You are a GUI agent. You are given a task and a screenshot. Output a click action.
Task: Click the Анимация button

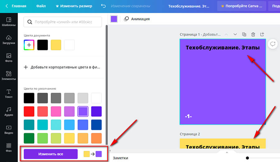[x=137, y=19]
